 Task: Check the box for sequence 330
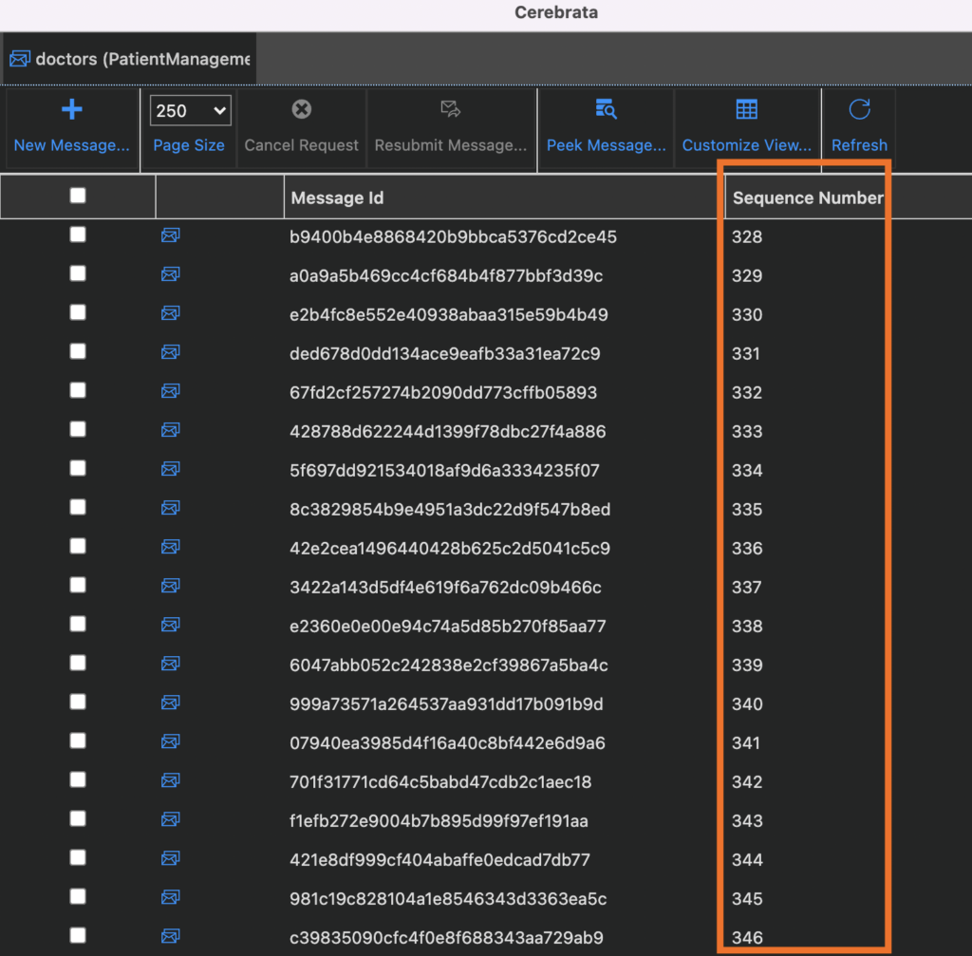point(78,312)
